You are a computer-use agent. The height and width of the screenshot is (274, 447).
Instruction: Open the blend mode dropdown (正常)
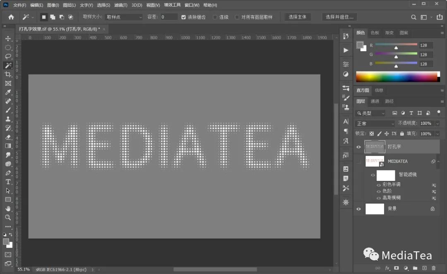(375, 124)
